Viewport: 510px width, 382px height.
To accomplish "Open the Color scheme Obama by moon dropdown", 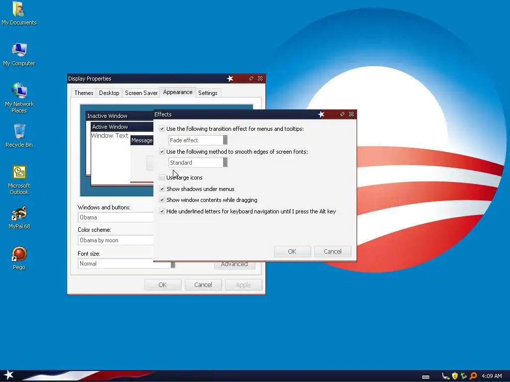I will tap(116, 240).
